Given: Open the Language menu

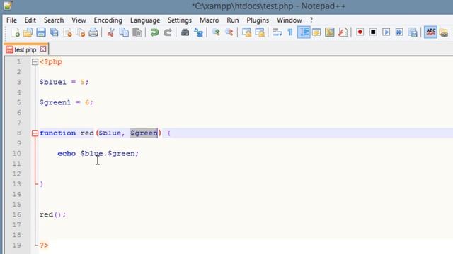Looking at the screenshot, I should 144,20.
